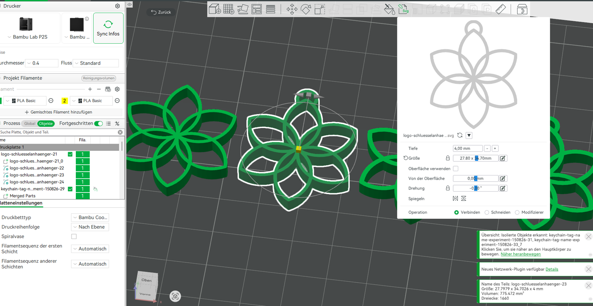Image resolution: width=593 pixels, height=306 pixels.
Task: Click the Reinigungsvolumen button
Action: [99, 78]
